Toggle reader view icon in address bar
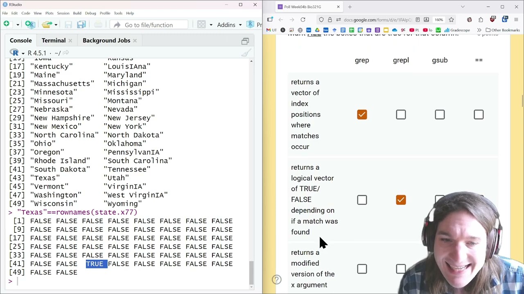524x294 pixels. 418,20
